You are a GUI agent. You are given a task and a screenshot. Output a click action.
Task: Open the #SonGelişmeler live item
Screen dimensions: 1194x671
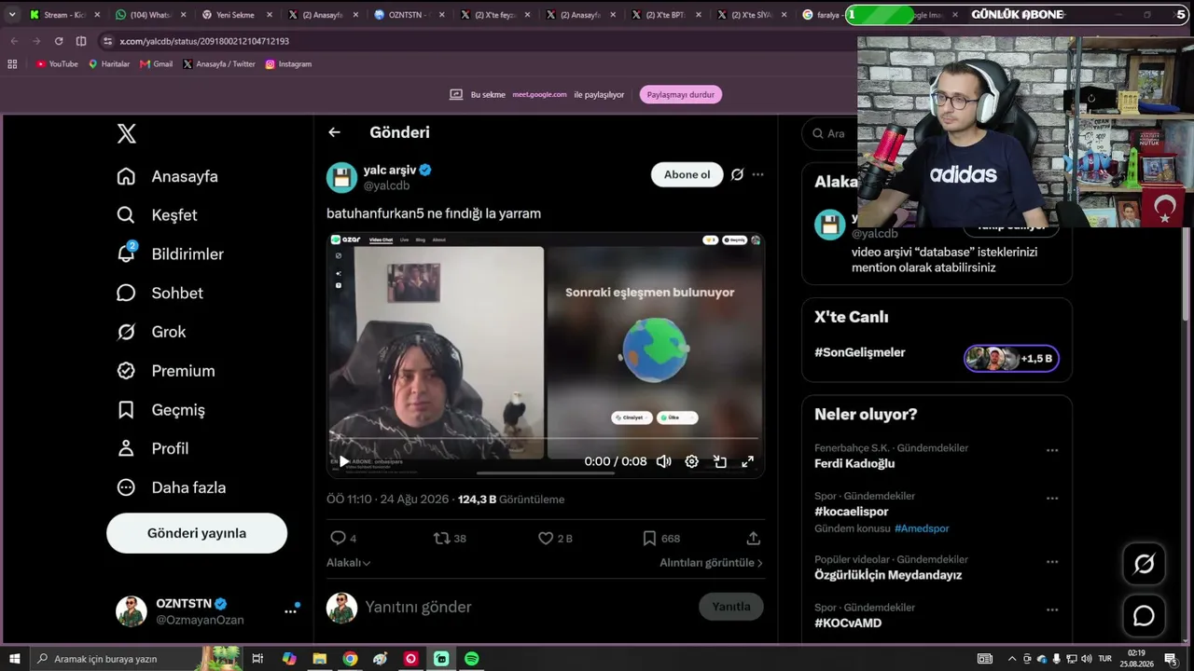860,352
